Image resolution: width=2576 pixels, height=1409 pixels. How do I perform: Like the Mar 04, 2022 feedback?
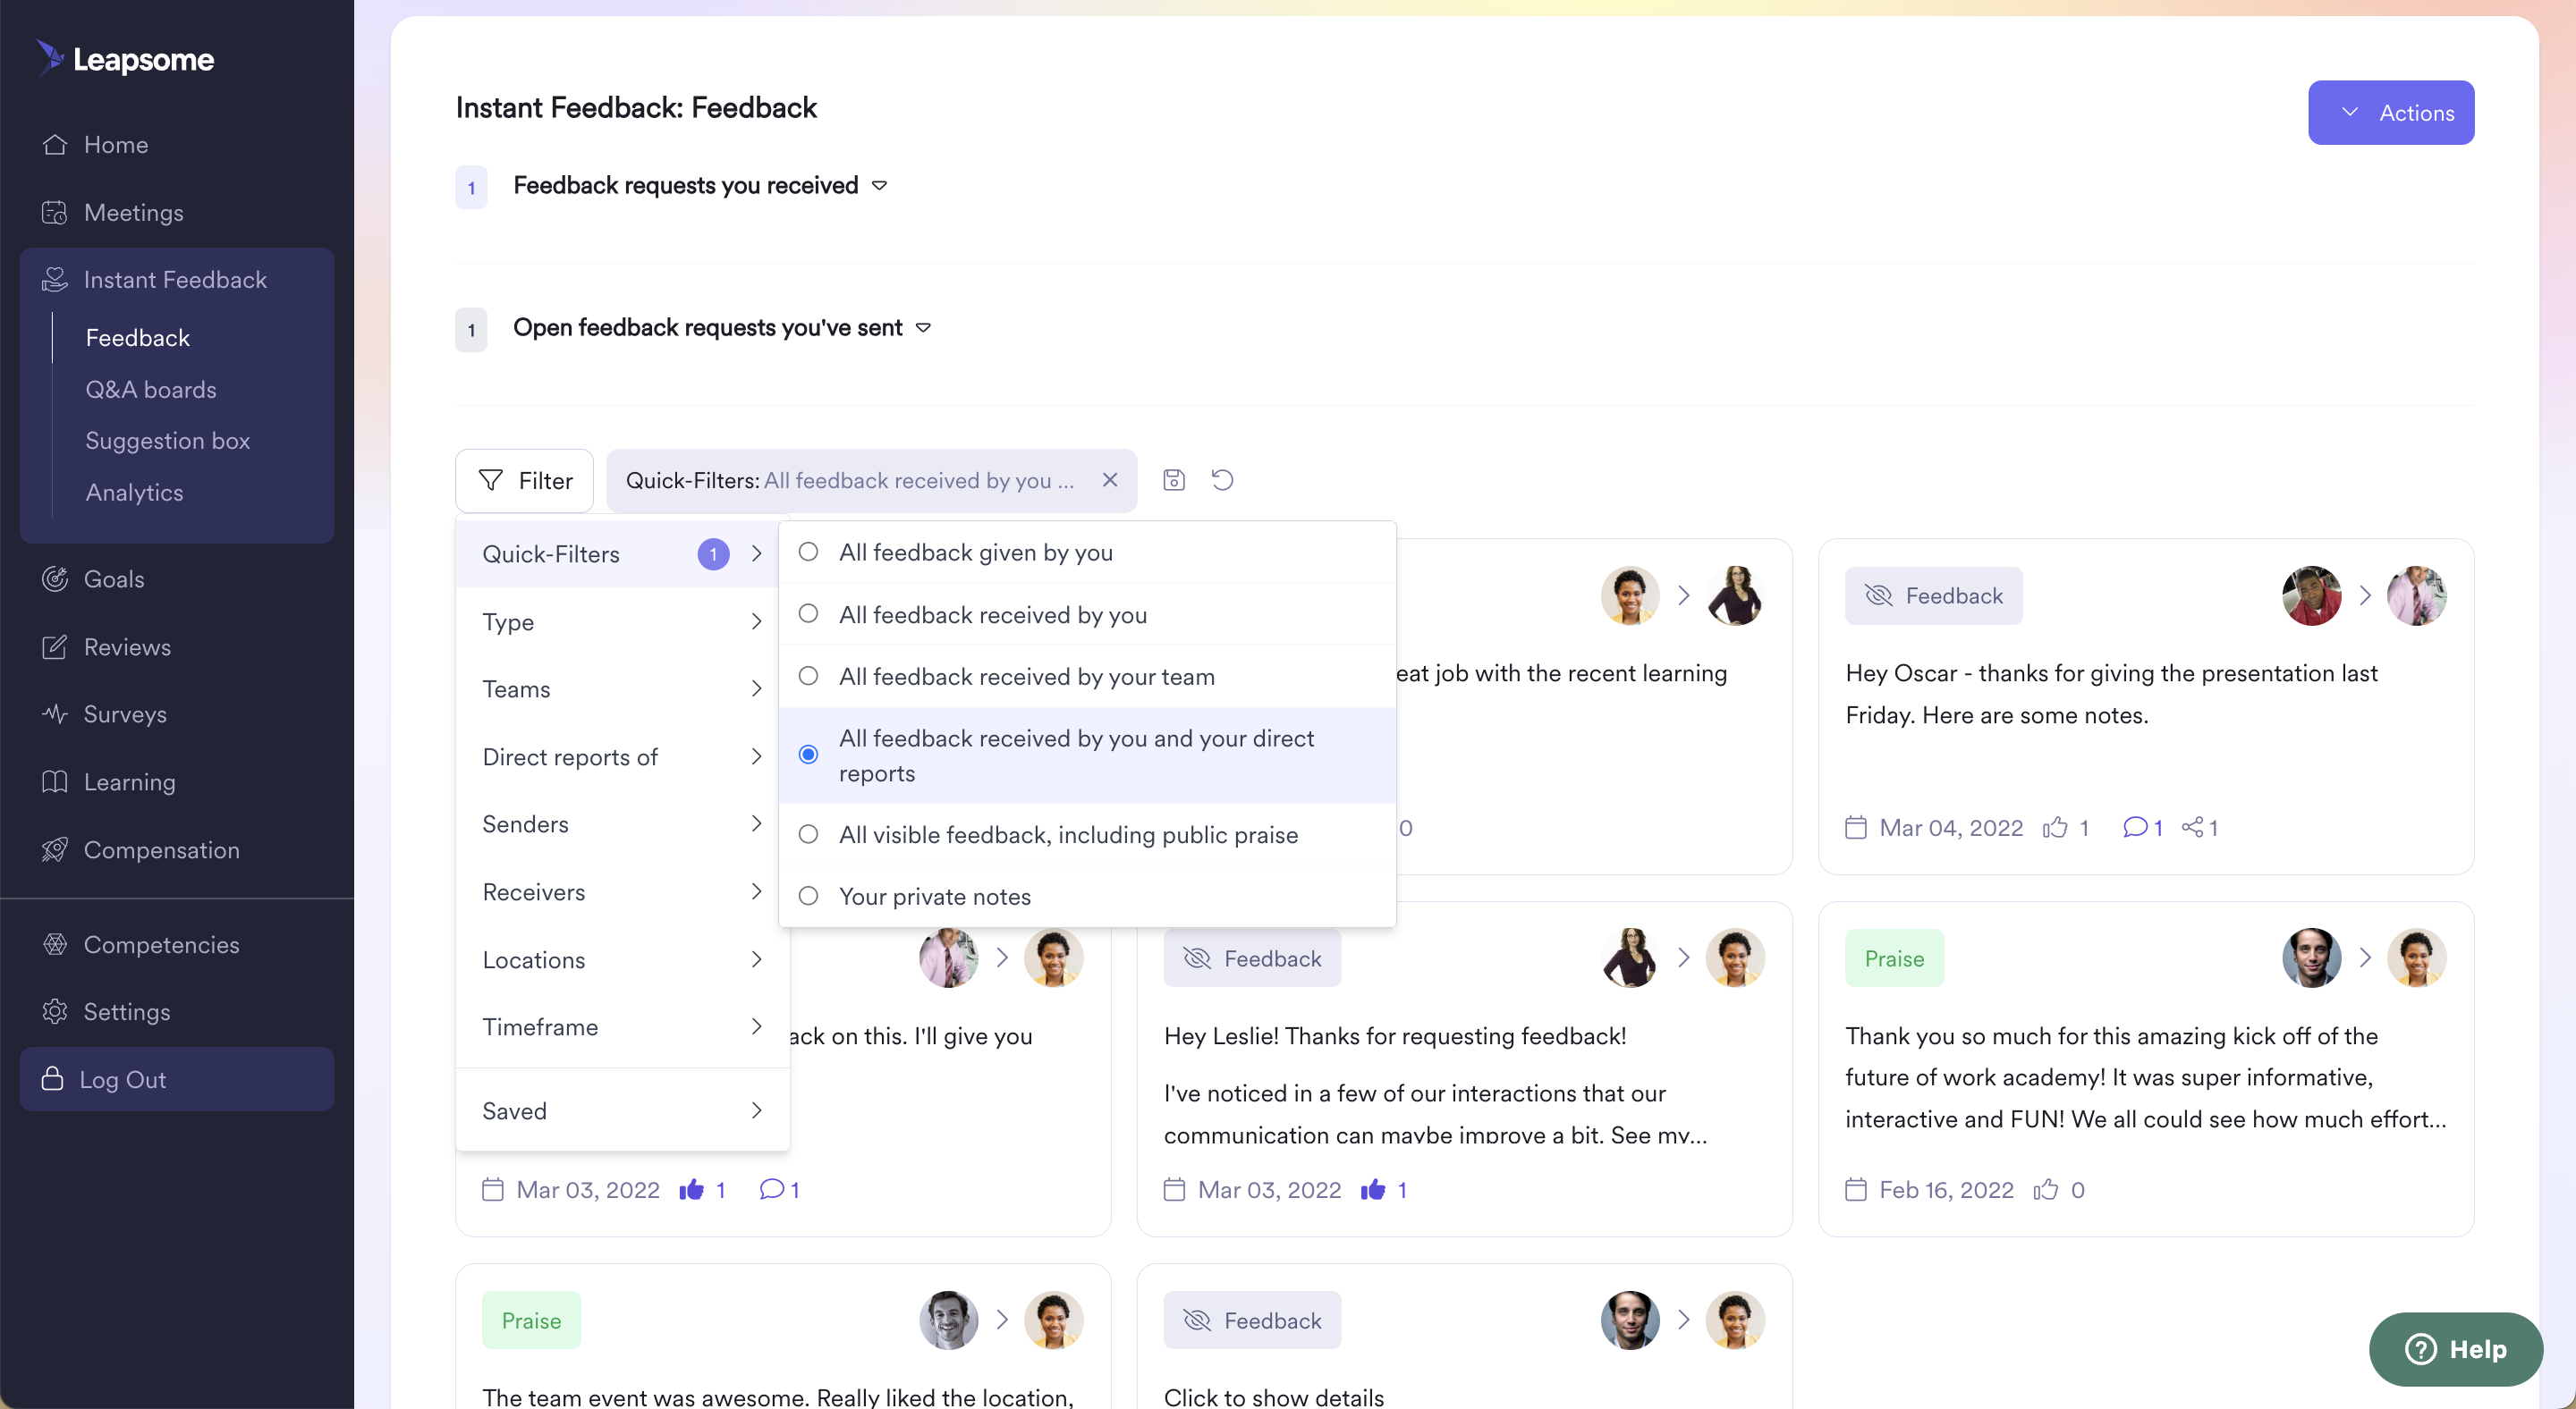(2056, 827)
